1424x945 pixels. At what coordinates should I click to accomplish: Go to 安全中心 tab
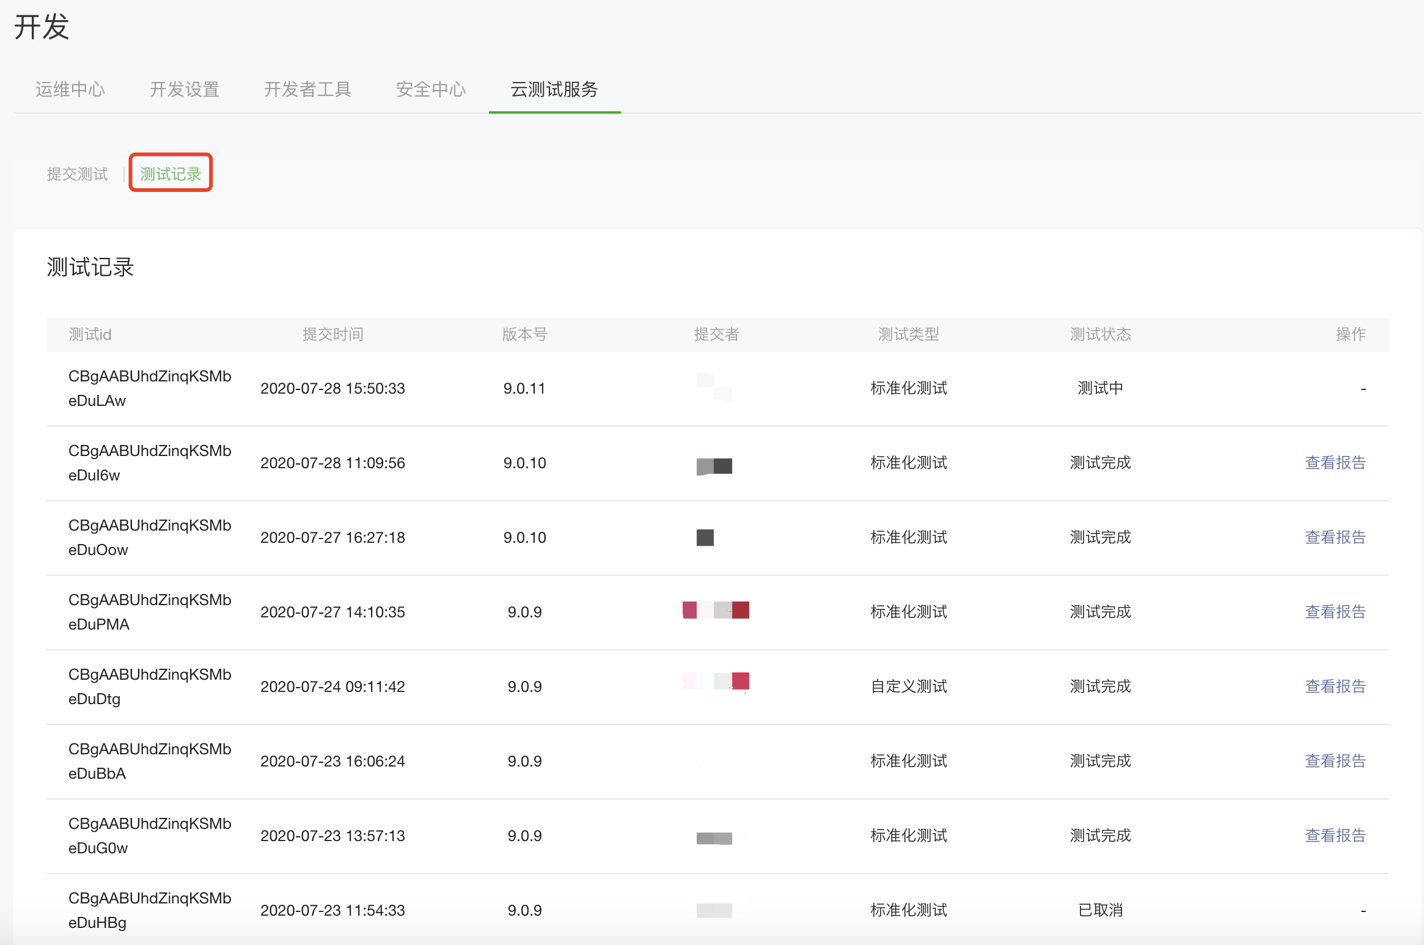pyautogui.click(x=431, y=89)
